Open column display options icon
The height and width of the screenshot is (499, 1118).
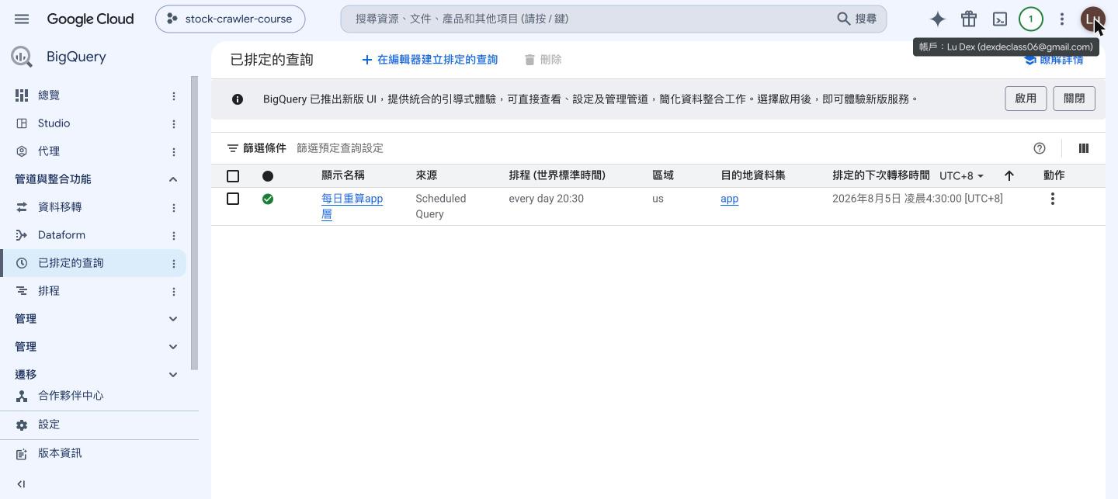pos(1084,148)
